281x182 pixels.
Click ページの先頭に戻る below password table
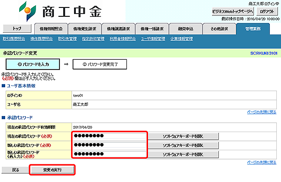[262, 162]
